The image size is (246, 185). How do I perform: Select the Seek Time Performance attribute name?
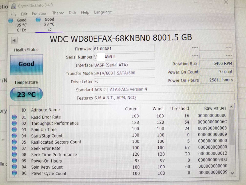(54, 155)
